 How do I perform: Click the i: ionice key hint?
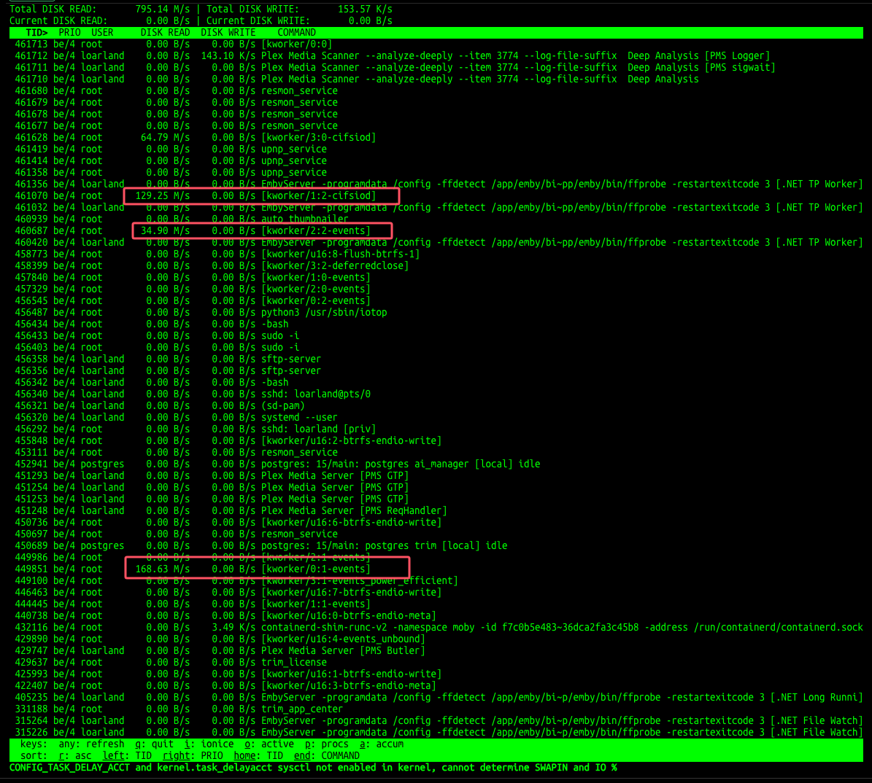209,744
